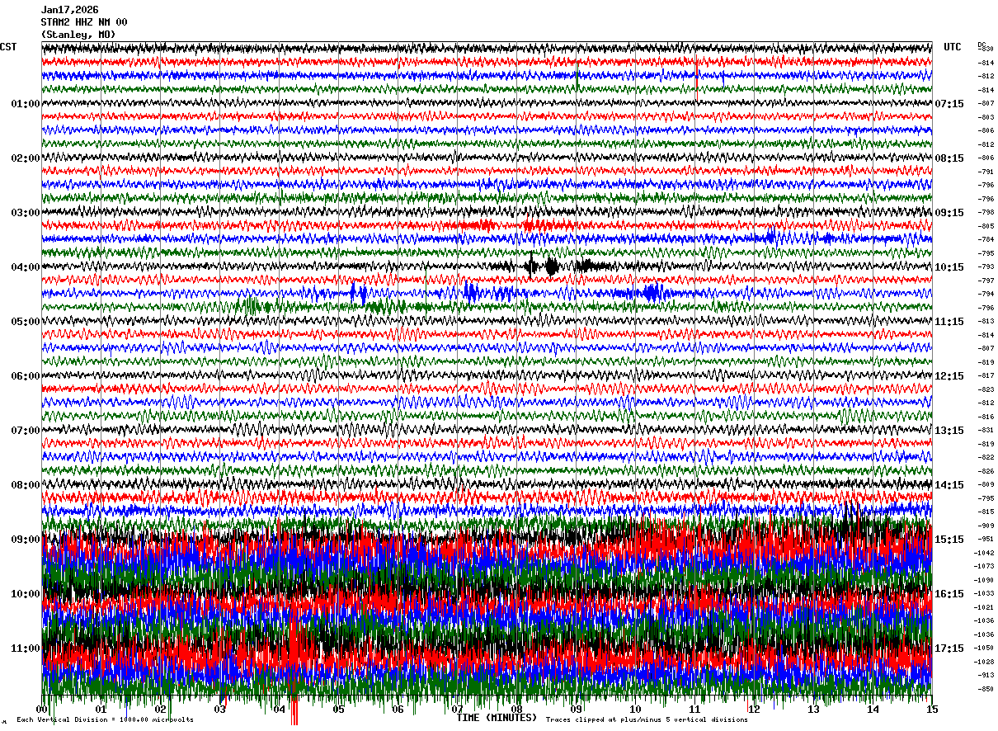Click minute tick 14 on bottom axis
The image size is (998, 731).
tap(873, 710)
